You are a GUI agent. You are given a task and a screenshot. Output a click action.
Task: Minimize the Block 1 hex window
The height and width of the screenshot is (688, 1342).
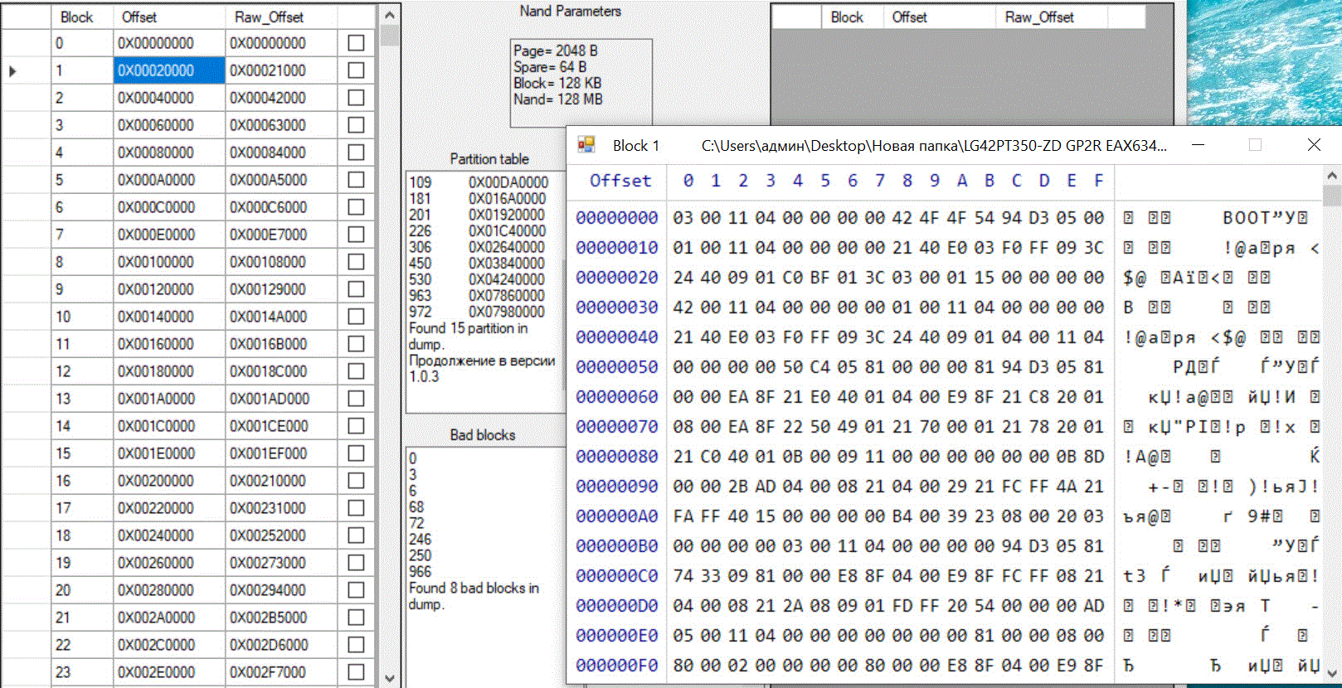(x=1198, y=145)
